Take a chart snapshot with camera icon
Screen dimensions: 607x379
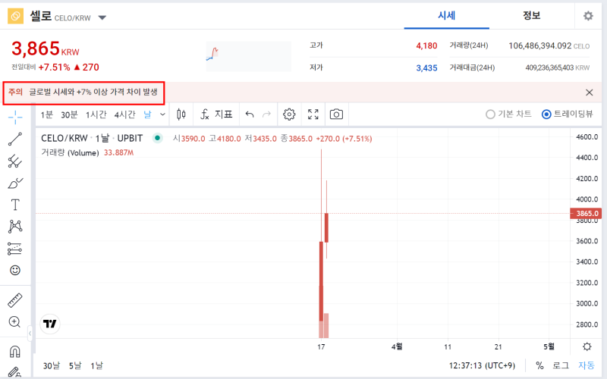(336, 114)
